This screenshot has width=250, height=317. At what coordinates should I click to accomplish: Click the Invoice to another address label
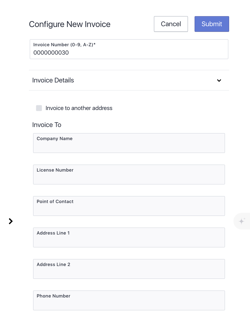[x=79, y=108]
